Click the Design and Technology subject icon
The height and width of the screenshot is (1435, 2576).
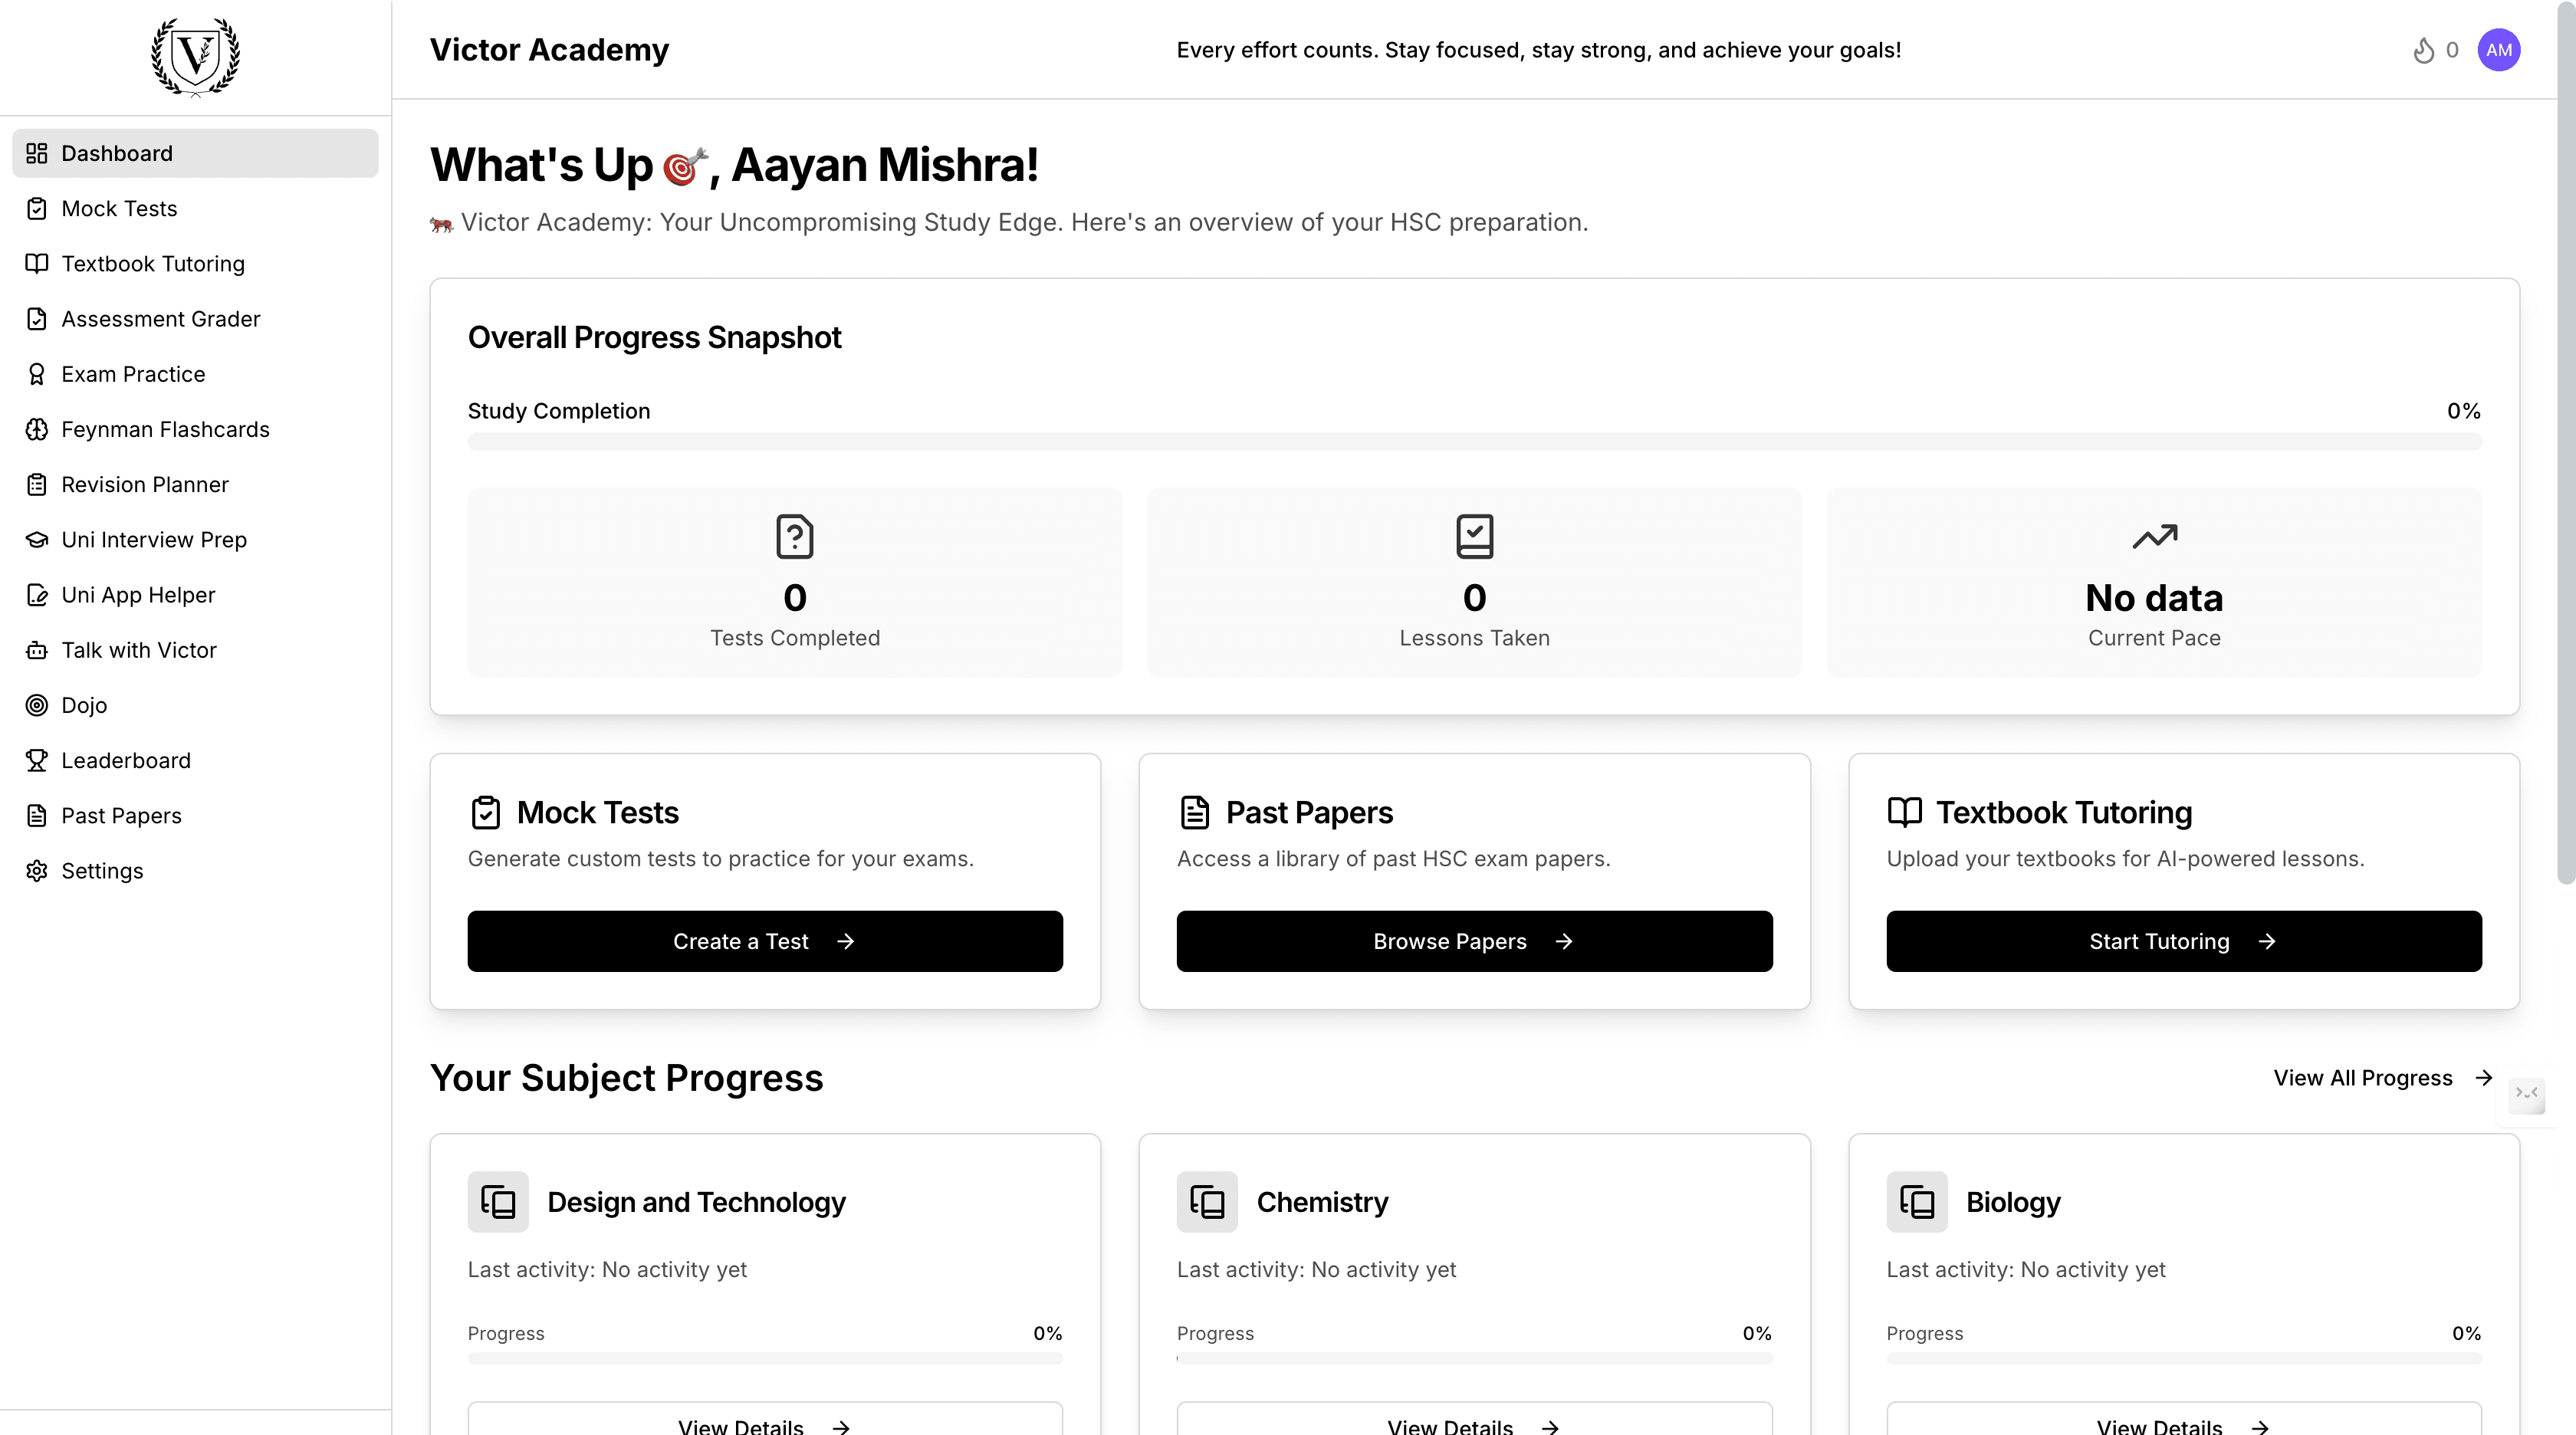[498, 1201]
